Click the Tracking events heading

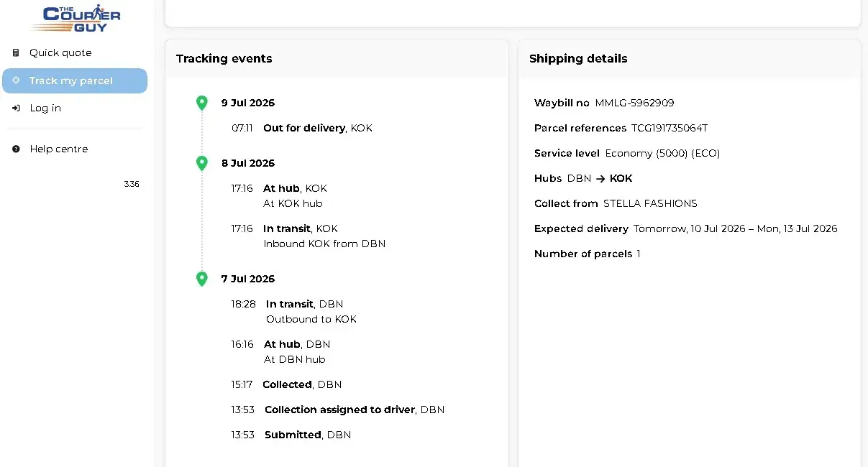coord(224,59)
